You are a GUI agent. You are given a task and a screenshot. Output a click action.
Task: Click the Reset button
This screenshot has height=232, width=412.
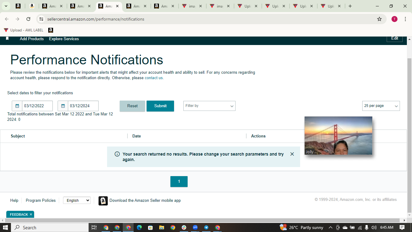(x=132, y=106)
